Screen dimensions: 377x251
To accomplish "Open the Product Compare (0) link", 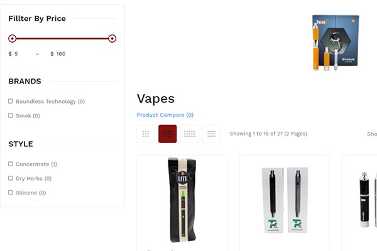I will (165, 115).
